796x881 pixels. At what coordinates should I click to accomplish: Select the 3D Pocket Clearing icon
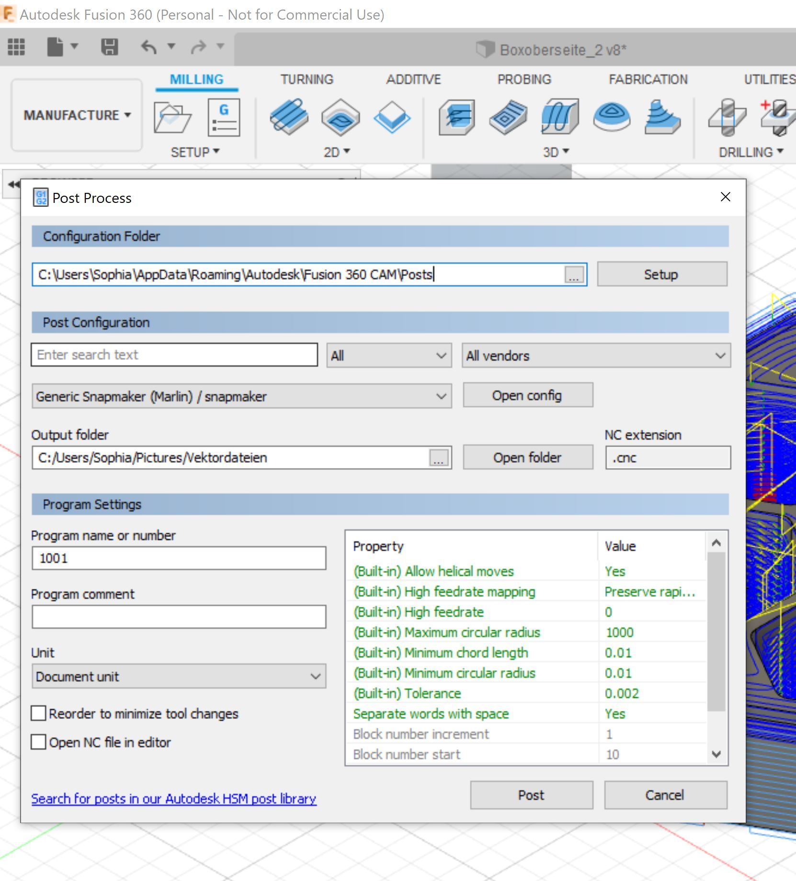coord(508,117)
